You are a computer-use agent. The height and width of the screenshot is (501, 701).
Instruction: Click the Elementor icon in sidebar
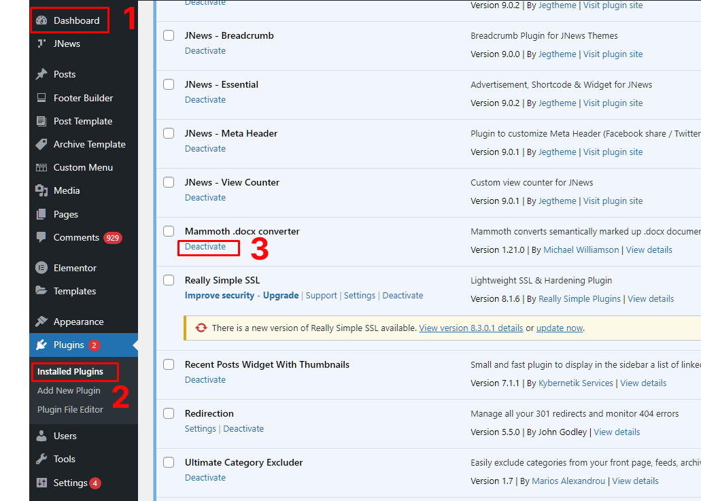(41, 268)
